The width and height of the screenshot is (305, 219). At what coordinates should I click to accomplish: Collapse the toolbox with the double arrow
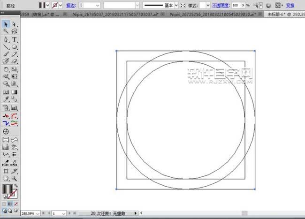(x=2, y=13)
